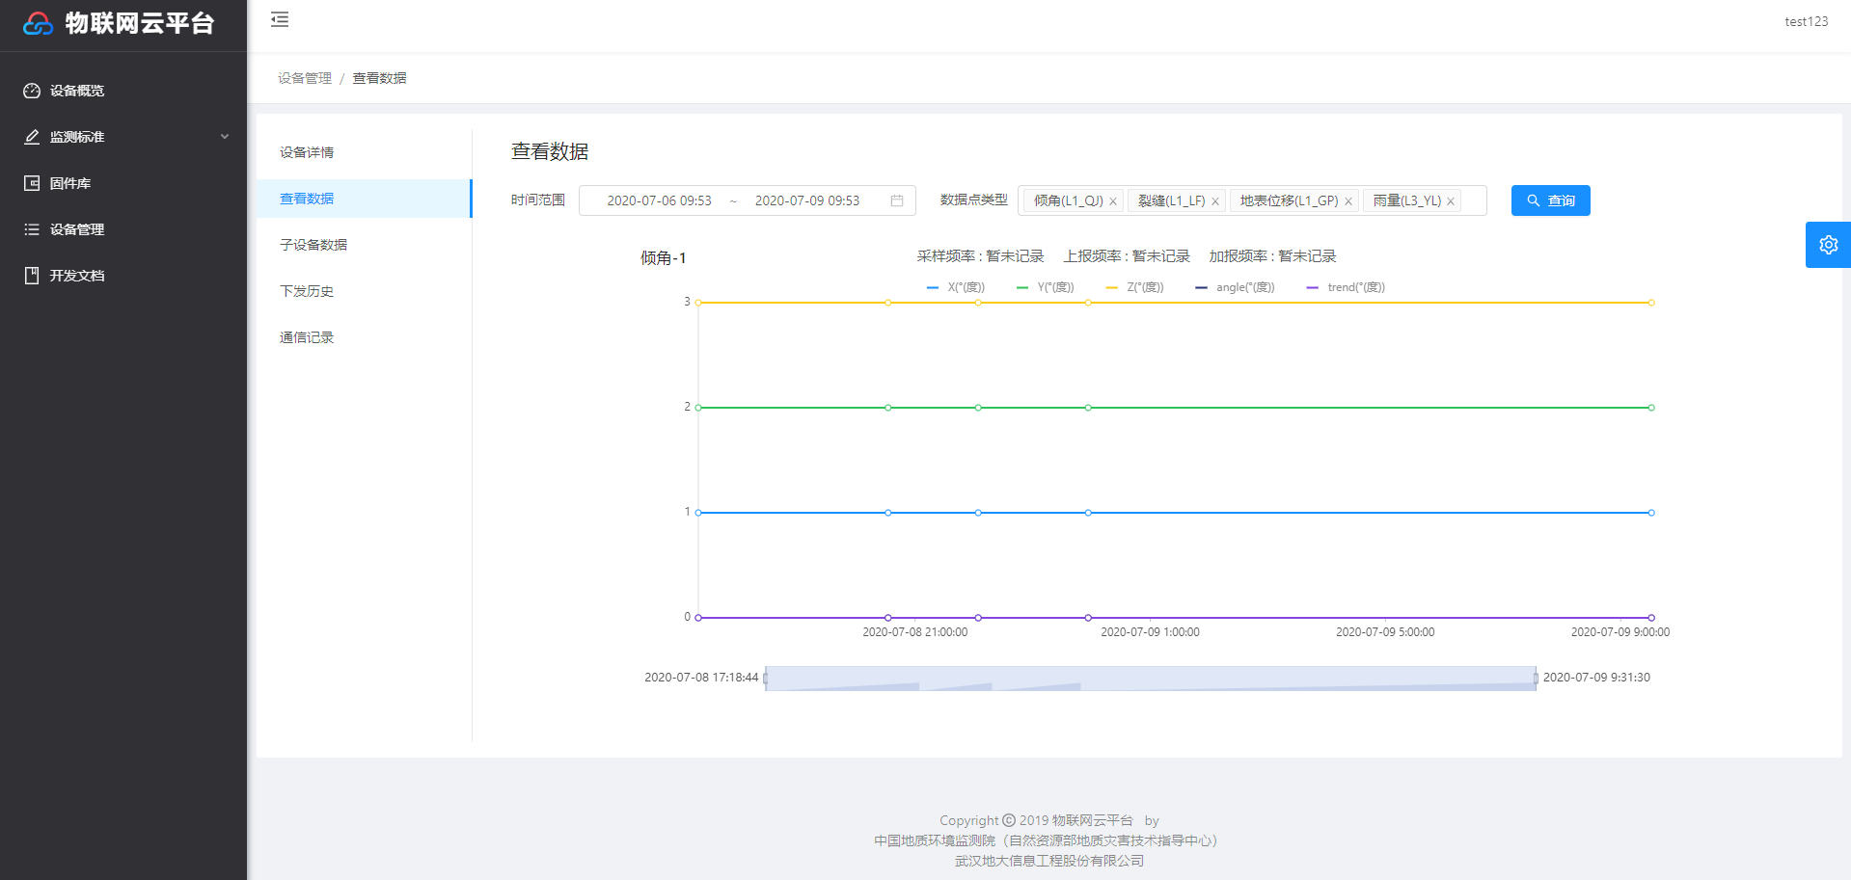This screenshot has height=880, width=1851.
Task: Open 固件库 in the sidebar
Action: tap(123, 183)
